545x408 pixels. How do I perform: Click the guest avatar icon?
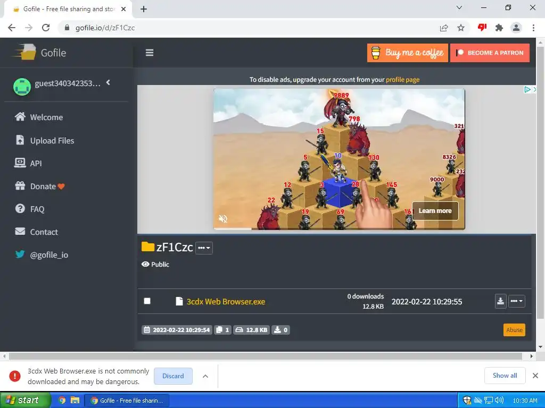22,87
